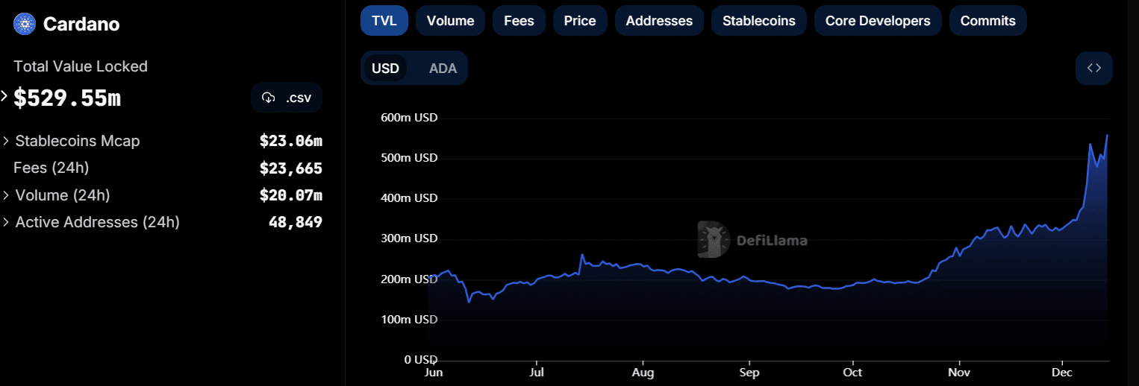Image resolution: width=1139 pixels, height=386 pixels.
Task: Select the Volume chart tab
Action: pyautogui.click(x=450, y=21)
